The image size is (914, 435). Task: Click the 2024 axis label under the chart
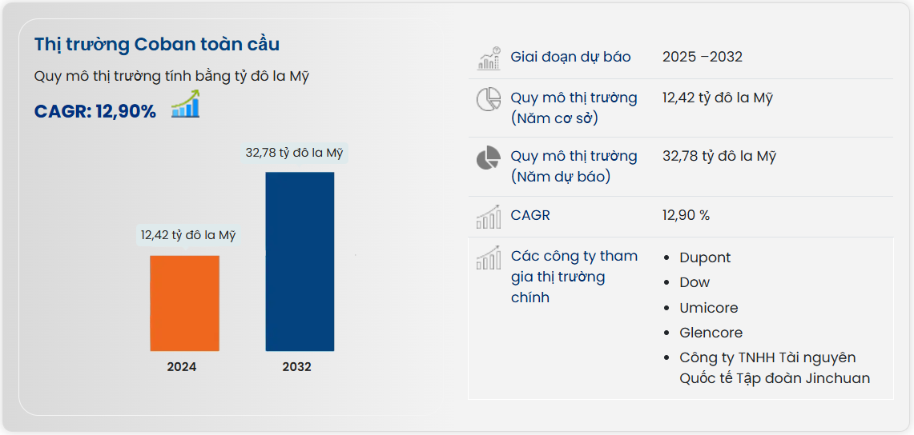[x=182, y=367]
